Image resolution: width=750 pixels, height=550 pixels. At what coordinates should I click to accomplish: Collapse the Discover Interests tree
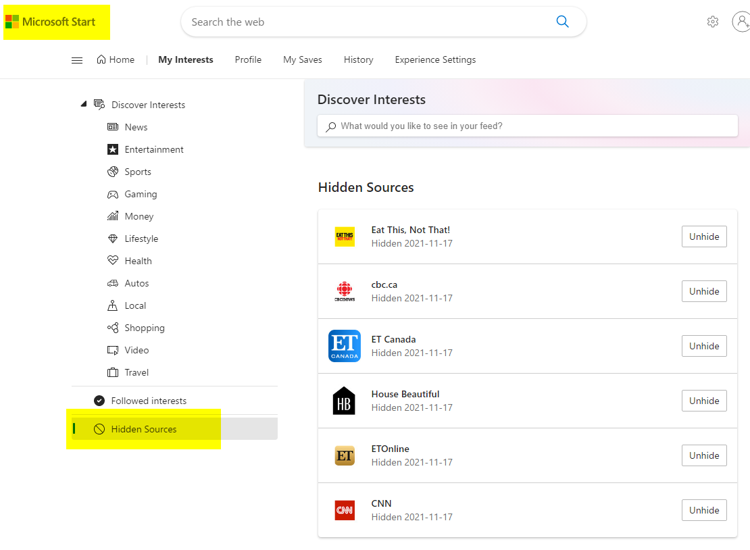point(84,104)
